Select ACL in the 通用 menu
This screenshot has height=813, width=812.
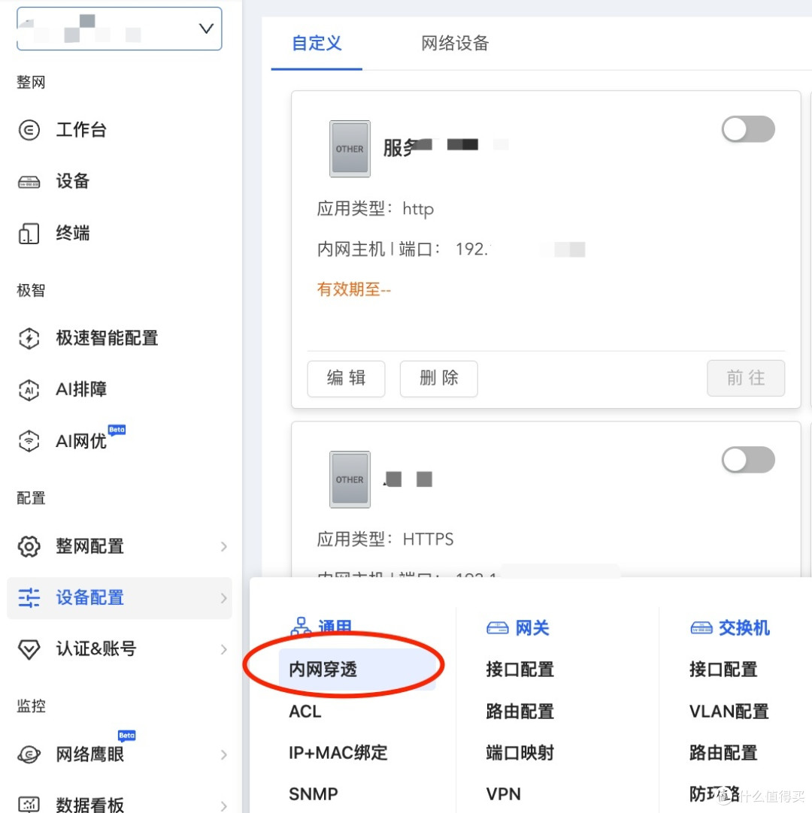tap(305, 712)
